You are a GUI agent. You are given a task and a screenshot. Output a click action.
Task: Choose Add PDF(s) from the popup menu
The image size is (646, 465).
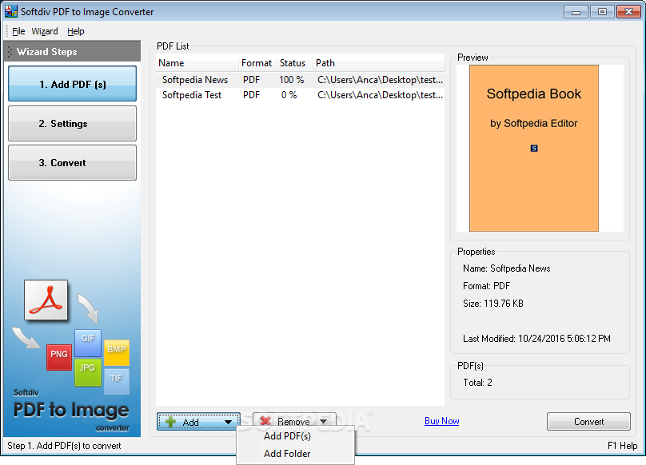tap(287, 435)
